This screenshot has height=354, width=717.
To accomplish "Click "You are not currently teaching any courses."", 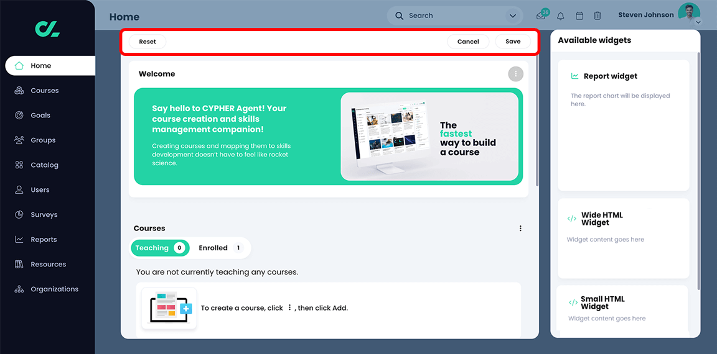I will point(217,273).
